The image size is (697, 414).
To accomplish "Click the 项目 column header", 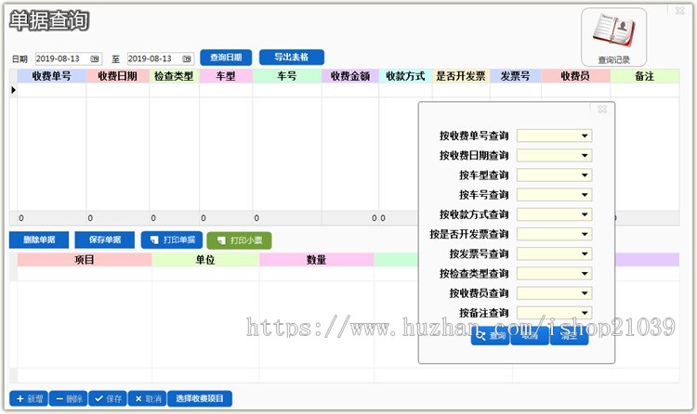I will pos(85,260).
